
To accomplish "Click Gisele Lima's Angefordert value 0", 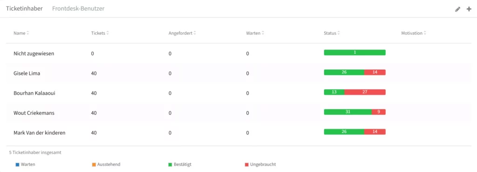I will [170, 73].
